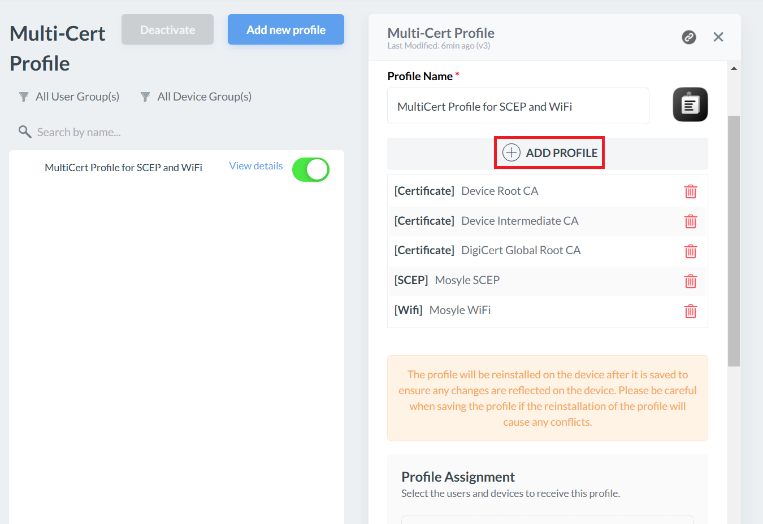Copy profile link using the chain icon
Image resolution: width=763 pixels, height=524 pixels.
click(x=689, y=37)
